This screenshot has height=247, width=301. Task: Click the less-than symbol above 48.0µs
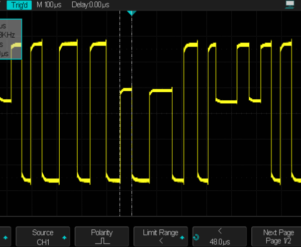coord(220,232)
